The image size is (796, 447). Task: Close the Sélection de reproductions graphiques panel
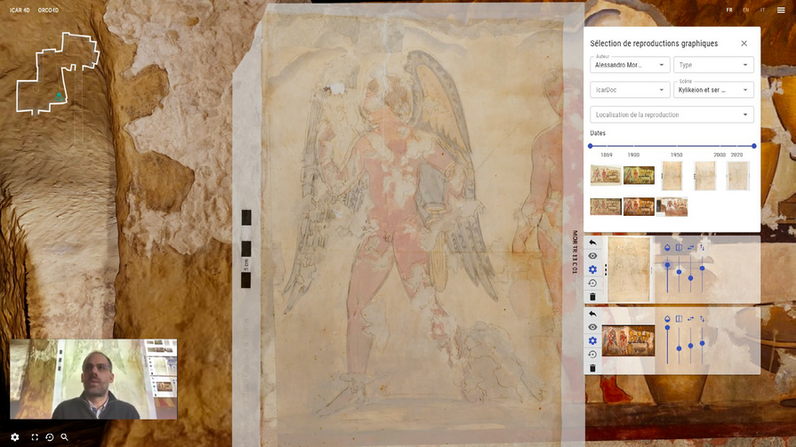point(744,44)
